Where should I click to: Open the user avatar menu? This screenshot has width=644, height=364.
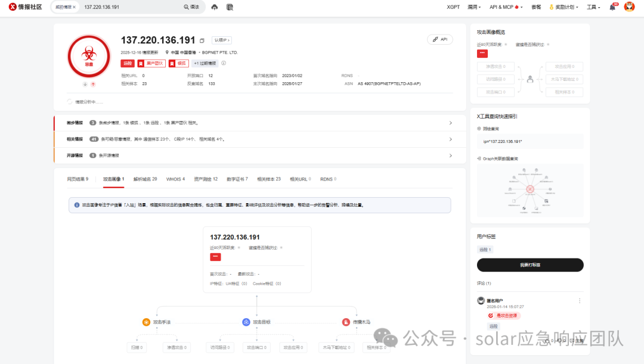coord(629,7)
